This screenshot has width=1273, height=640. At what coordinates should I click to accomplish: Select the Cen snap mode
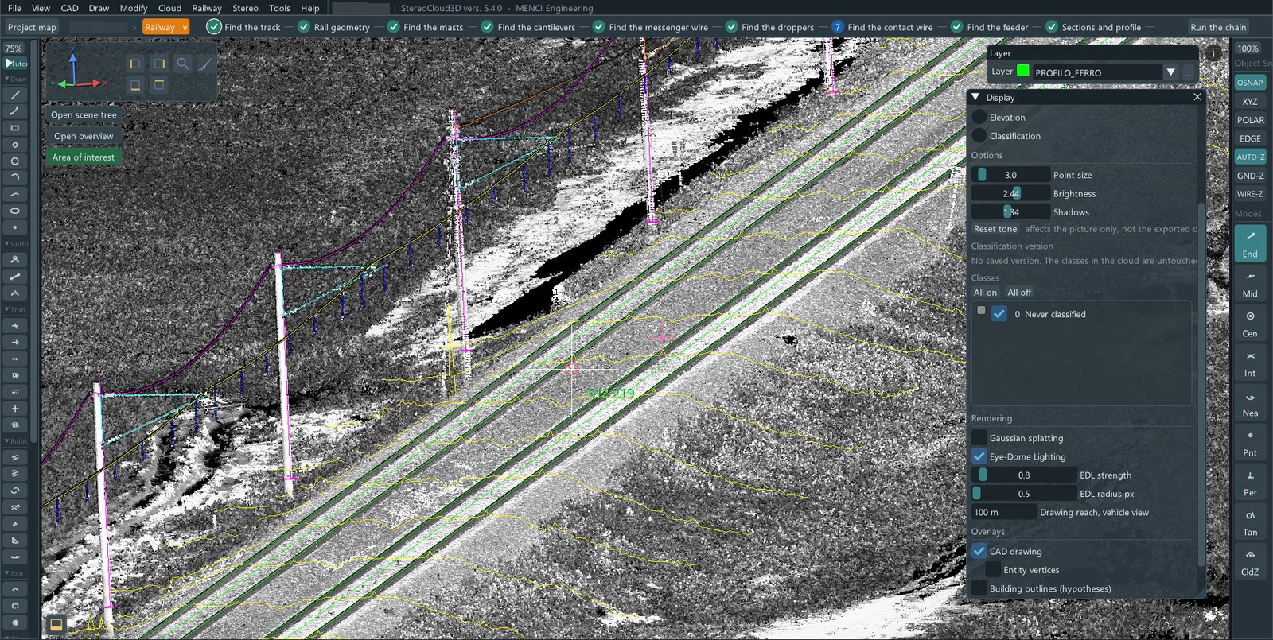point(1250,324)
